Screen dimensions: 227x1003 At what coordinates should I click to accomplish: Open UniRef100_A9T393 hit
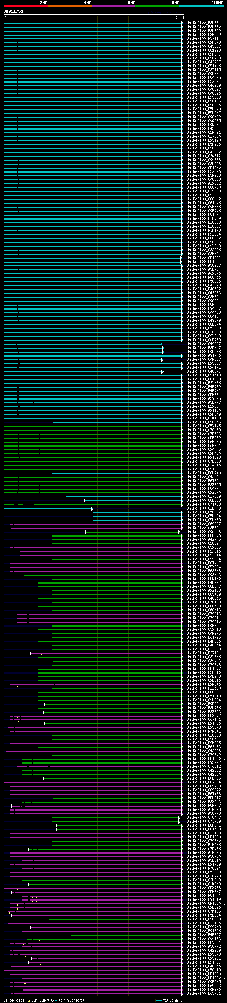[203, 457]
